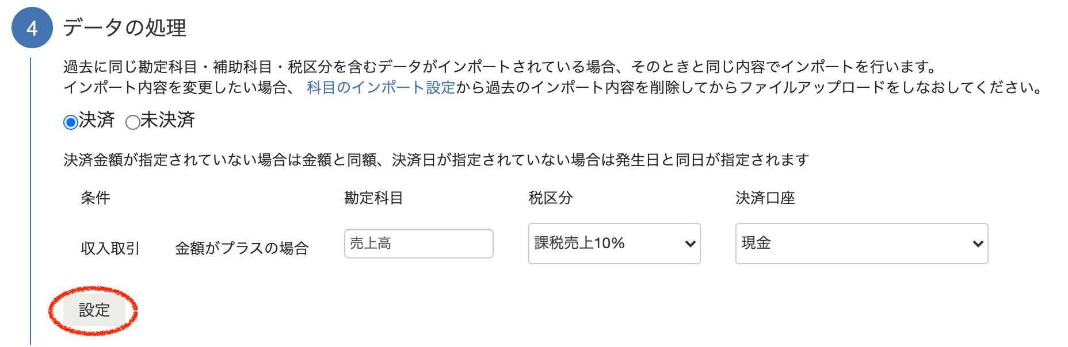This screenshot has height=347, width=1068.
Task: Click the 金額がプラスの場合 condition text
Action: click(242, 248)
